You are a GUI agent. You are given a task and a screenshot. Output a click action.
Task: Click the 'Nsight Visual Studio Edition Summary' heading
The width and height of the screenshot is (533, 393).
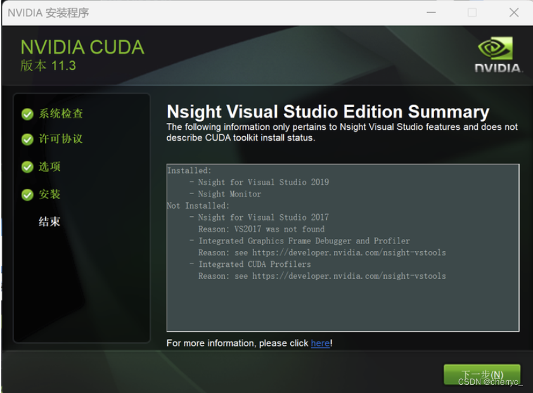(328, 112)
